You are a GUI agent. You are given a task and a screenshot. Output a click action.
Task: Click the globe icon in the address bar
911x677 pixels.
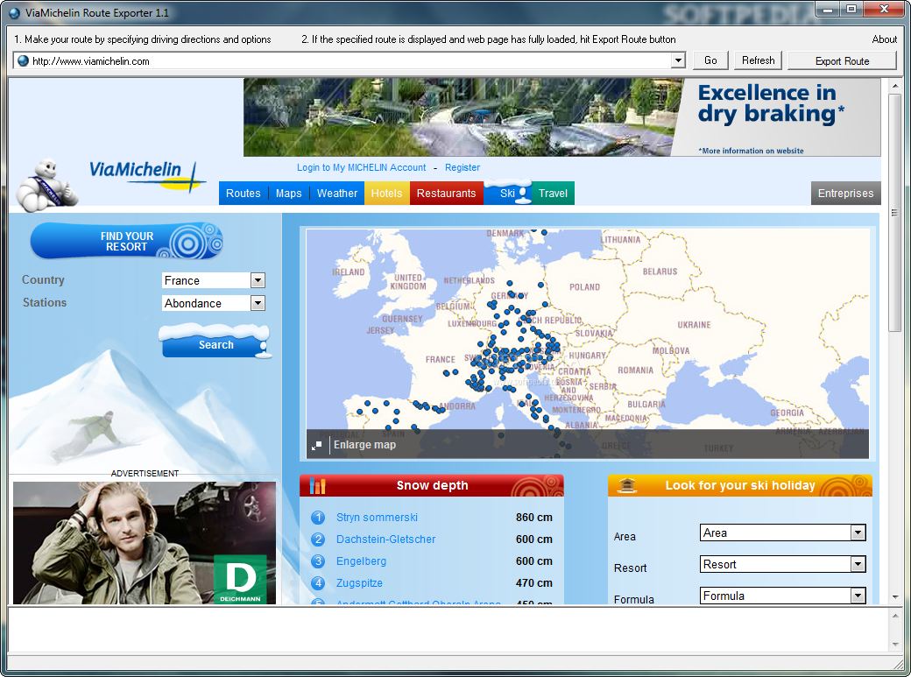(23, 61)
